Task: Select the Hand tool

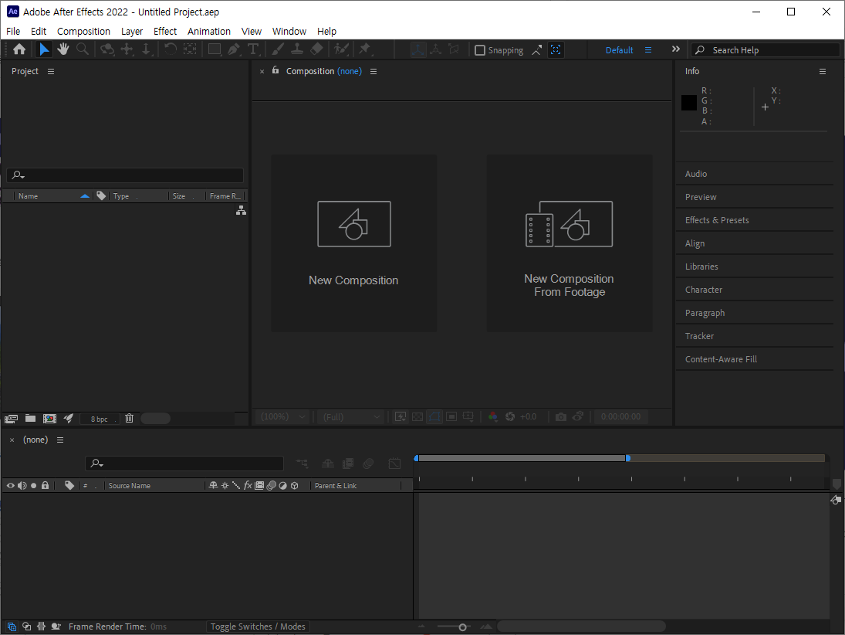Action: point(63,49)
